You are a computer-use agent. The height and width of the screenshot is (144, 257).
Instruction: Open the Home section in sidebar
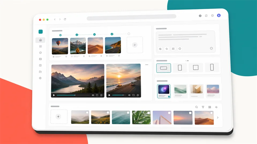click(x=40, y=40)
